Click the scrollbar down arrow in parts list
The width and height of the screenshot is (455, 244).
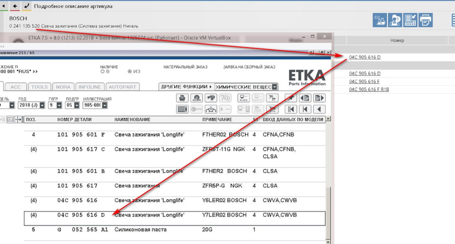(x=328, y=242)
